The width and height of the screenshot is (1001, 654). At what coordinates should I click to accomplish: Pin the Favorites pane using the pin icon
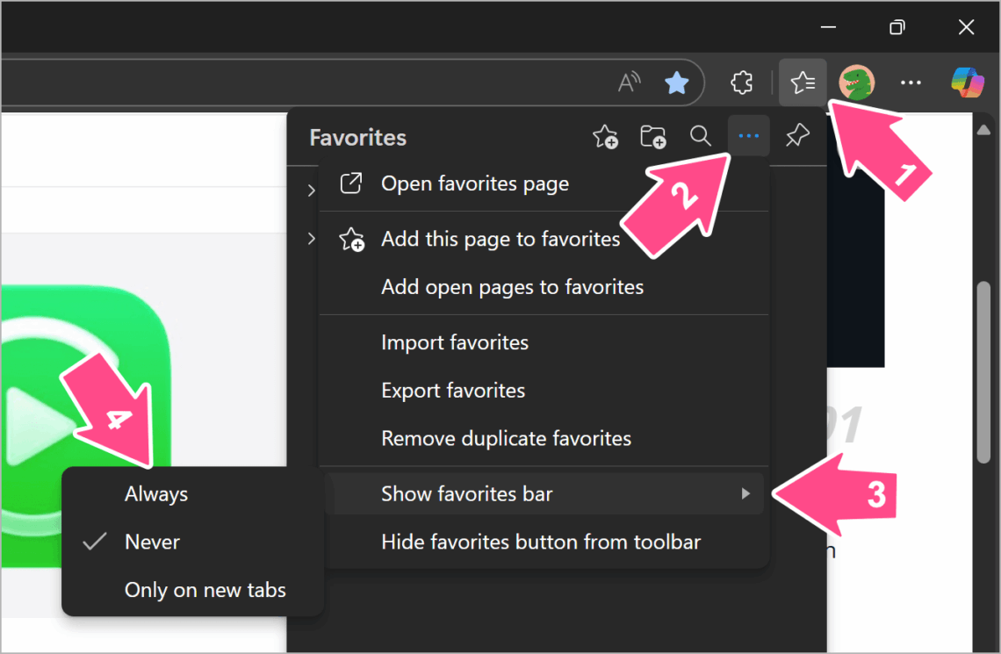(796, 136)
